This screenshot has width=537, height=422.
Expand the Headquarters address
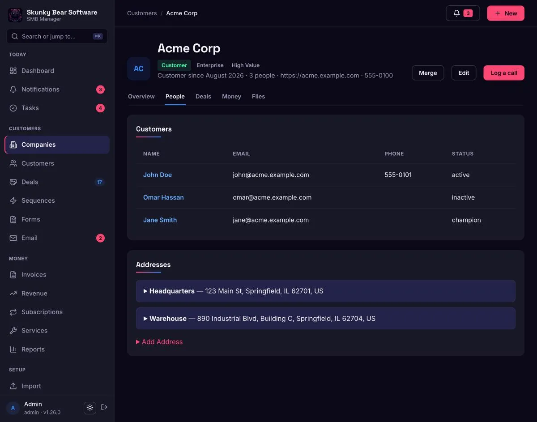(x=326, y=291)
